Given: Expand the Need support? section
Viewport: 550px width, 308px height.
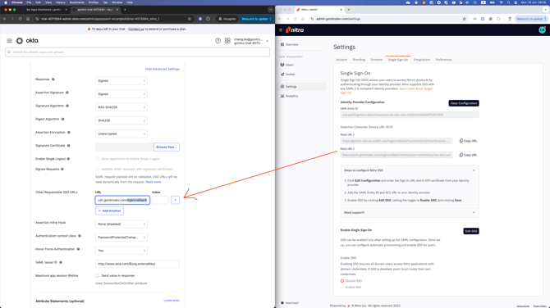Looking at the screenshot, I should (410, 212).
